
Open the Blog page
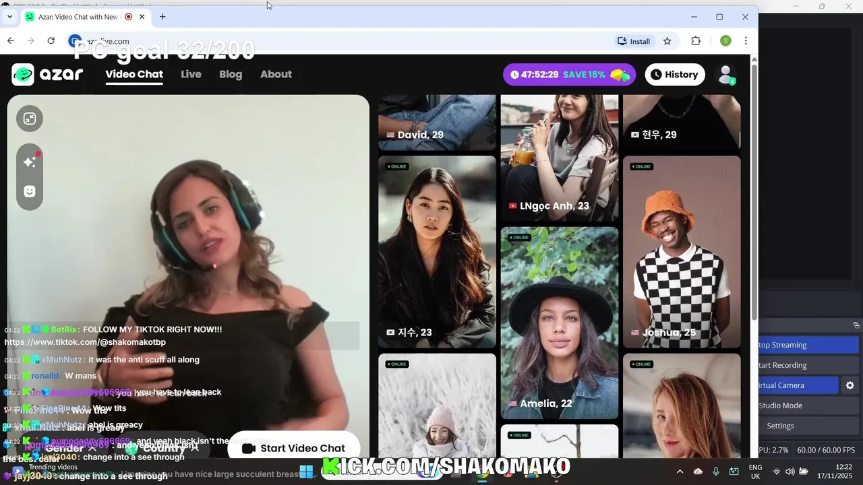click(x=231, y=74)
